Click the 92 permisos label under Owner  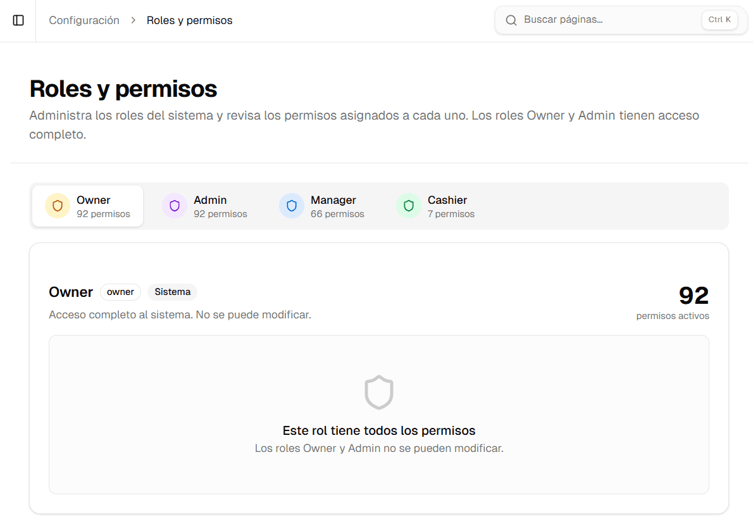[x=103, y=213]
